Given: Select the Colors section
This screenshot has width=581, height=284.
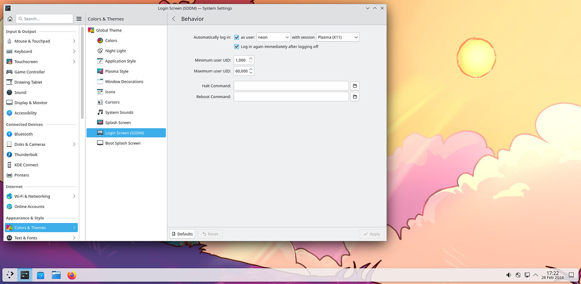Looking at the screenshot, I should [x=111, y=40].
